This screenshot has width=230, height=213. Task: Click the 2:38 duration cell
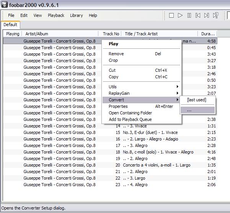(x=211, y=119)
